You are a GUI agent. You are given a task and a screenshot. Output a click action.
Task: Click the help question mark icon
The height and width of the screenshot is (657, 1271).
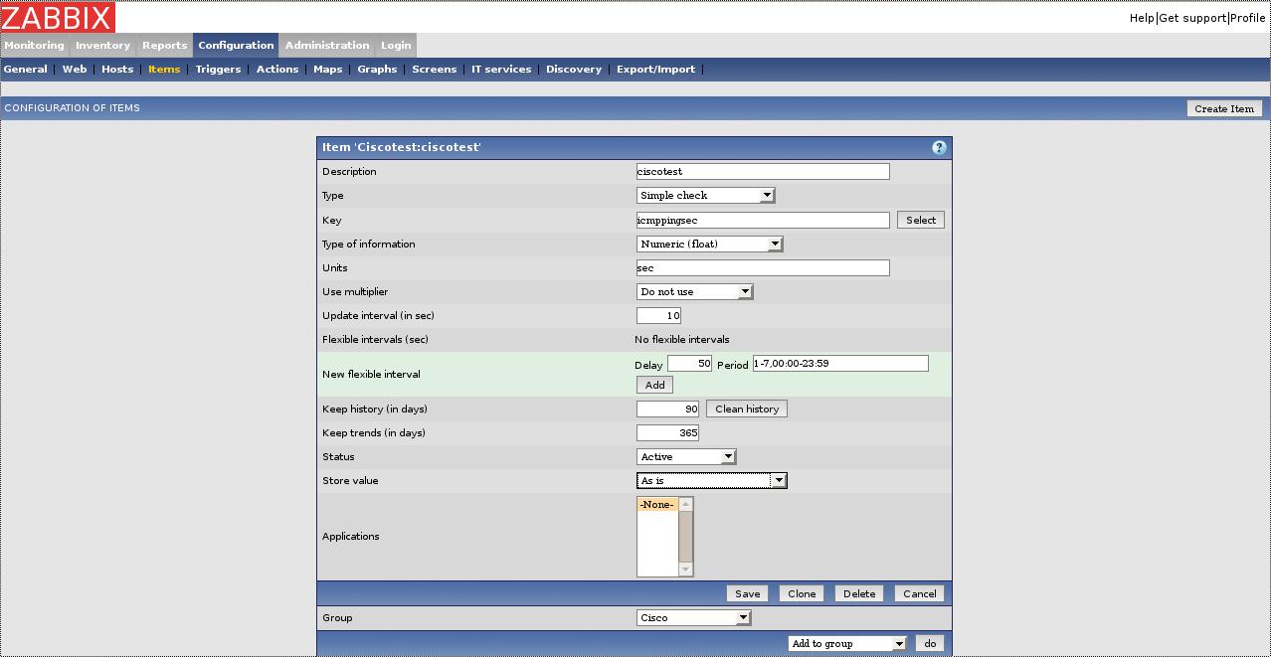click(938, 147)
